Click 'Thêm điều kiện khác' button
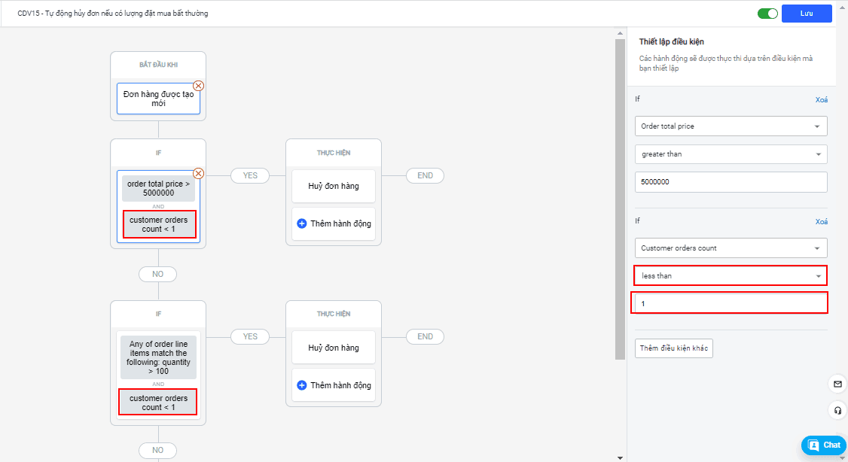Viewport: 848px width, 462px height. click(674, 348)
